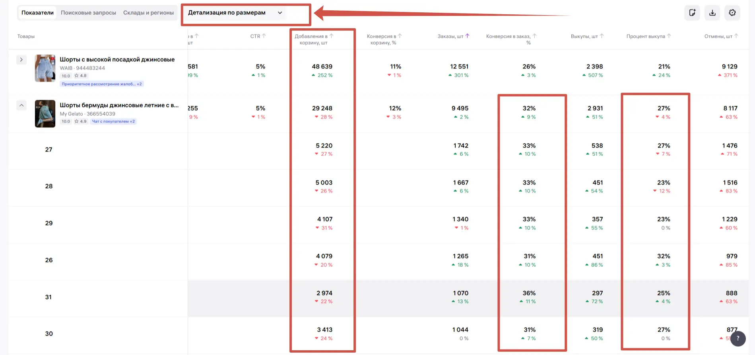Select the Показатели tab

click(37, 13)
